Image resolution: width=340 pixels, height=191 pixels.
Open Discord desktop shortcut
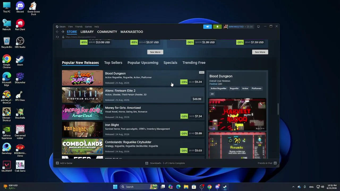coord(20,7)
